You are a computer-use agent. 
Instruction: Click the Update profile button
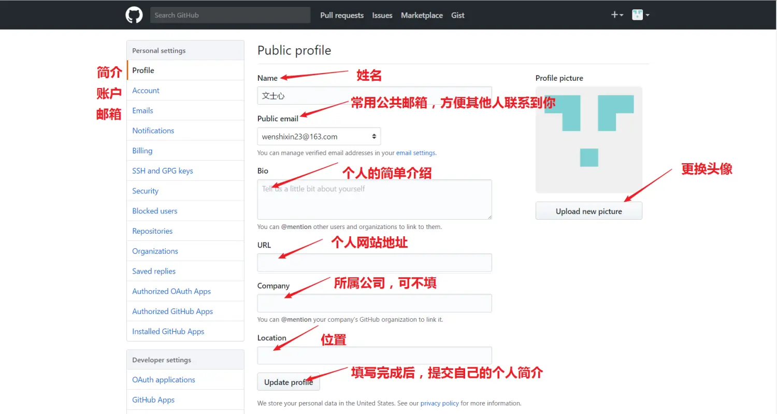tap(289, 382)
